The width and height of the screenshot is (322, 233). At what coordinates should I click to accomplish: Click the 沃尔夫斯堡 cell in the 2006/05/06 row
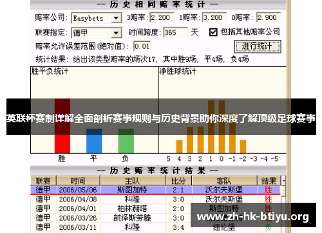click(224, 190)
